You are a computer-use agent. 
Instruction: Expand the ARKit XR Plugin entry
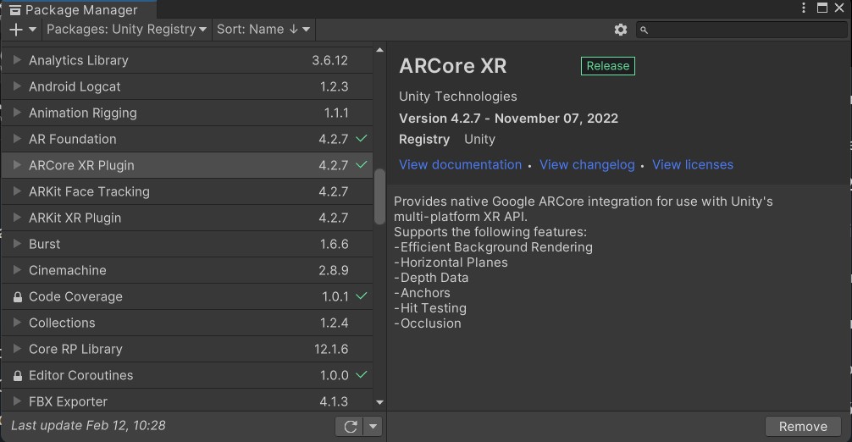[17, 218]
